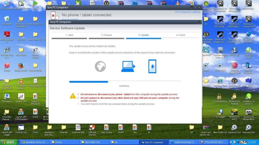
Task: Click 'No phone / tablet connected' text
Action: click(x=87, y=15)
